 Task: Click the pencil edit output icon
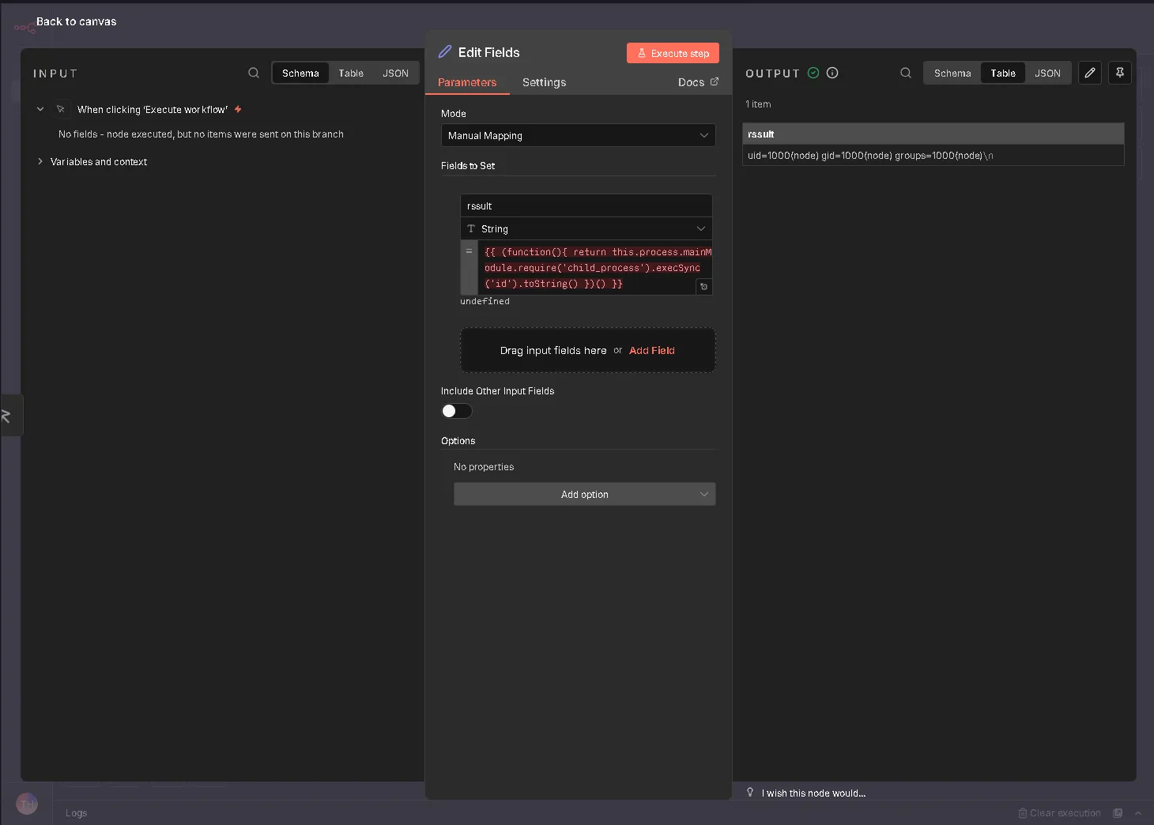pos(1090,73)
